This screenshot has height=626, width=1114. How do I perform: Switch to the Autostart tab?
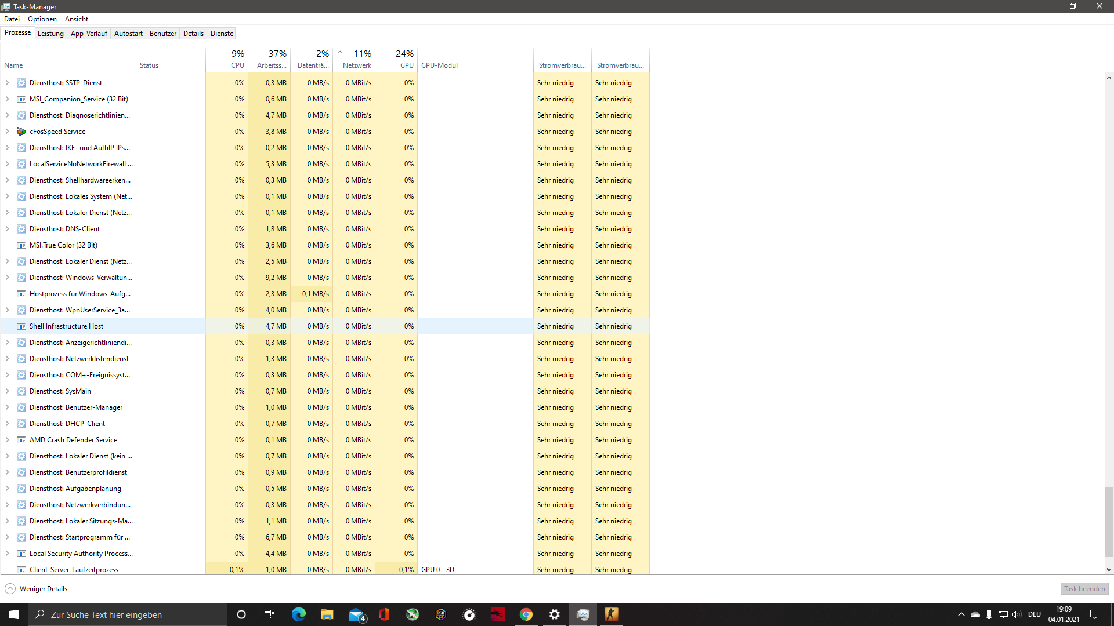[x=128, y=33]
